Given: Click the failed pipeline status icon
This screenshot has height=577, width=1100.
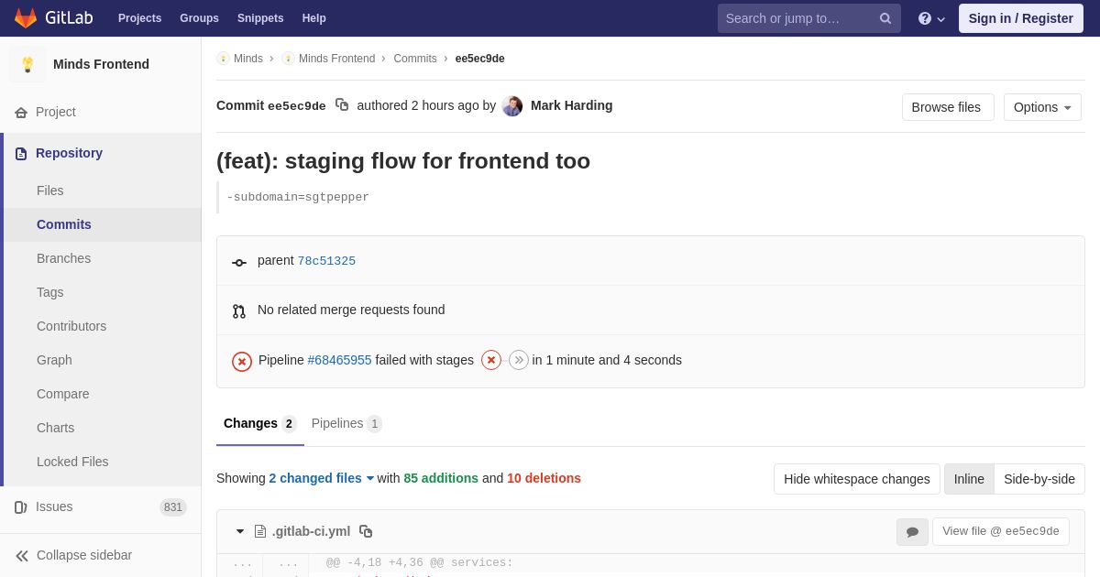Looking at the screenshot, I should click(242, 361).
